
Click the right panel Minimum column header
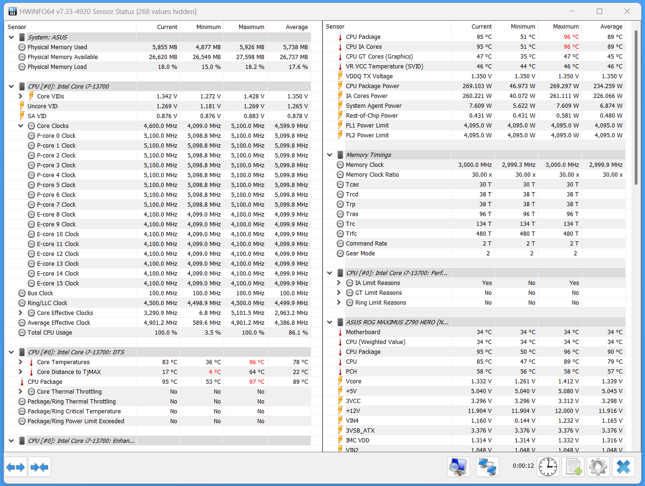click(516, 27)
